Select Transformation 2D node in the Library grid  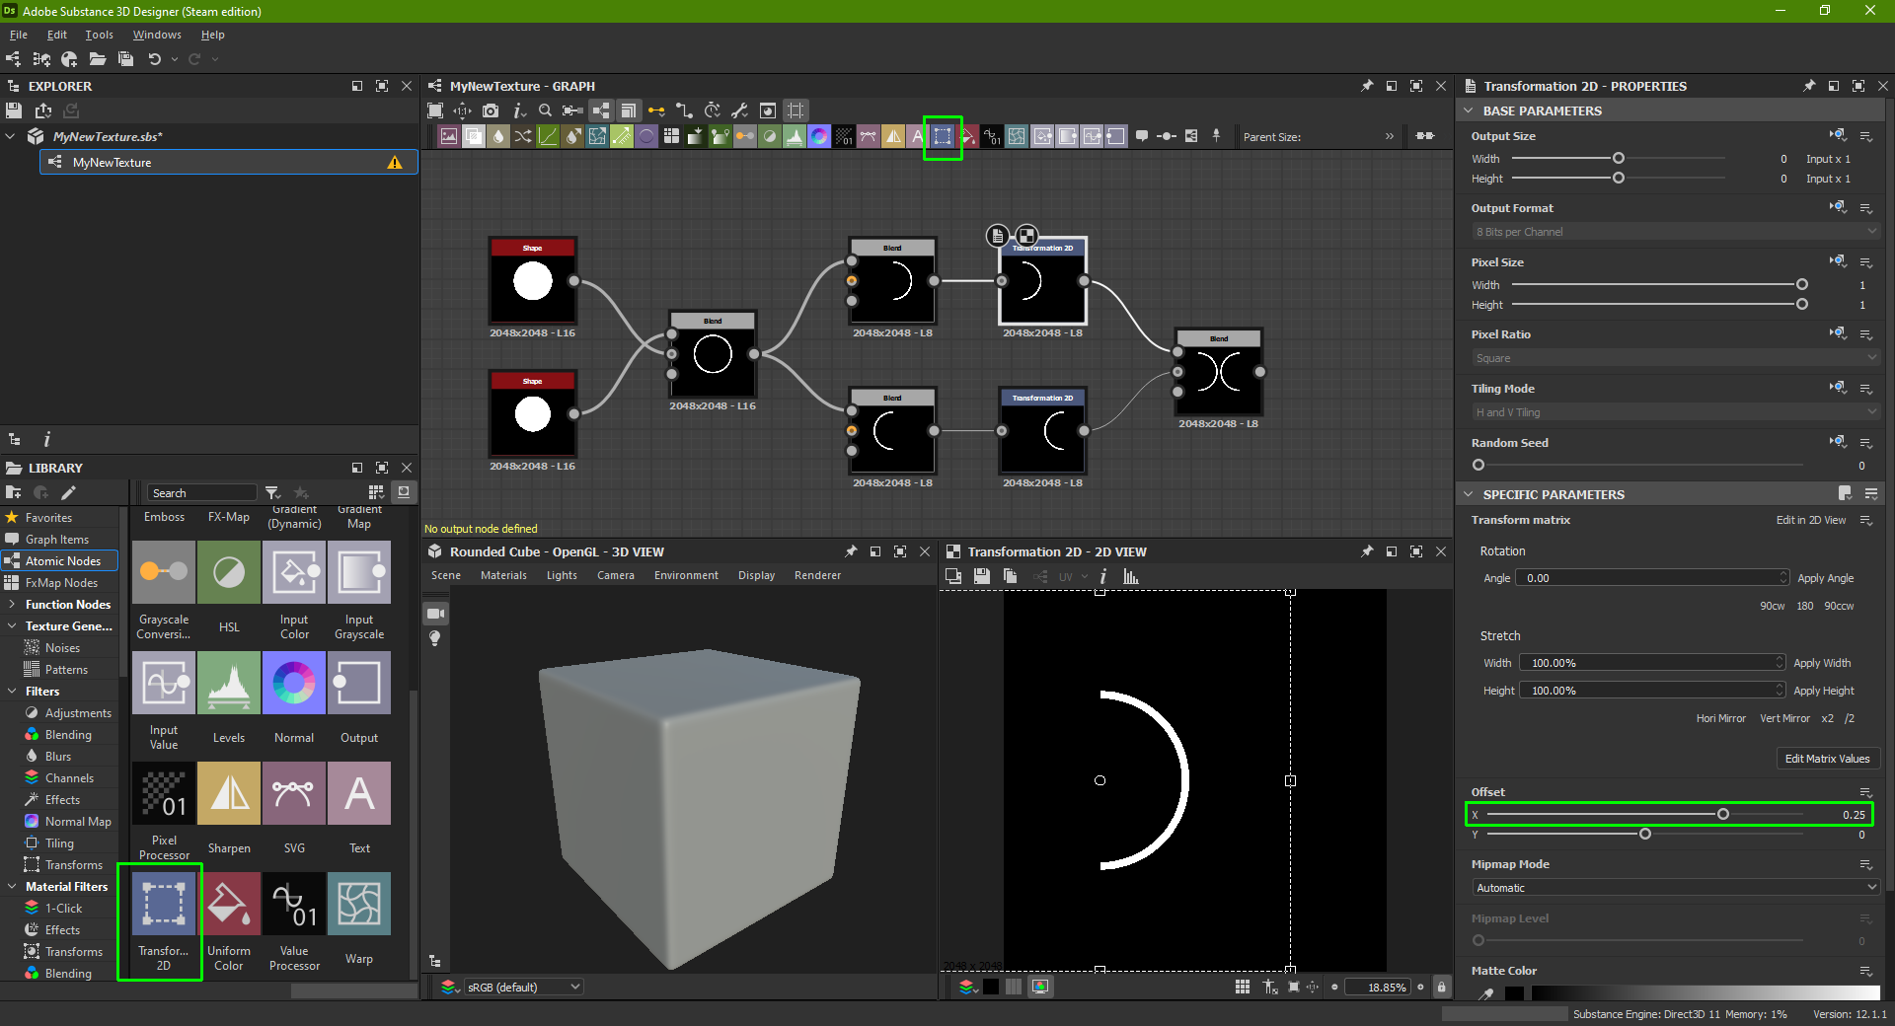click(x=164, y=903)
